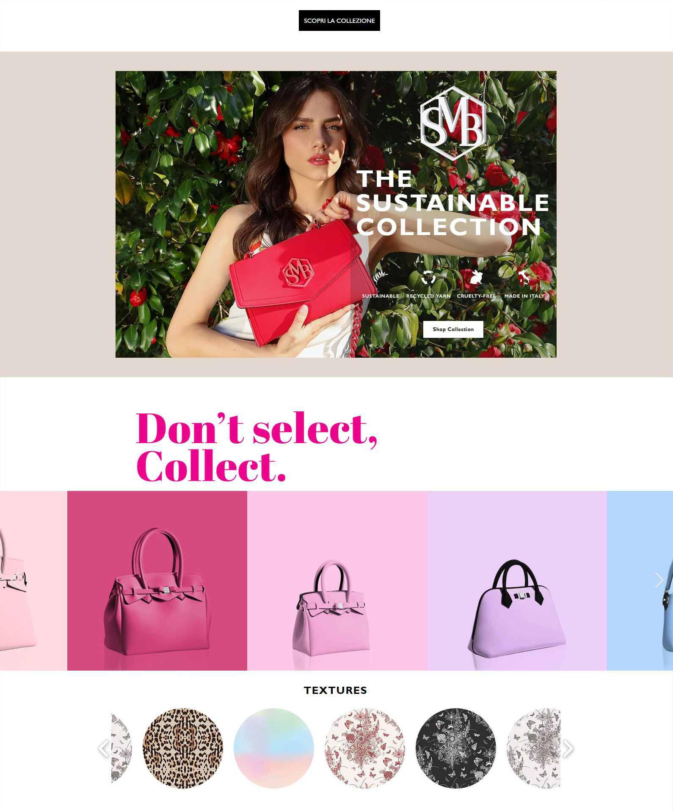Show next bag in color carousel
Image resolution: width=673 pixels, height=811 pixels.
click(x=659, y=580)
